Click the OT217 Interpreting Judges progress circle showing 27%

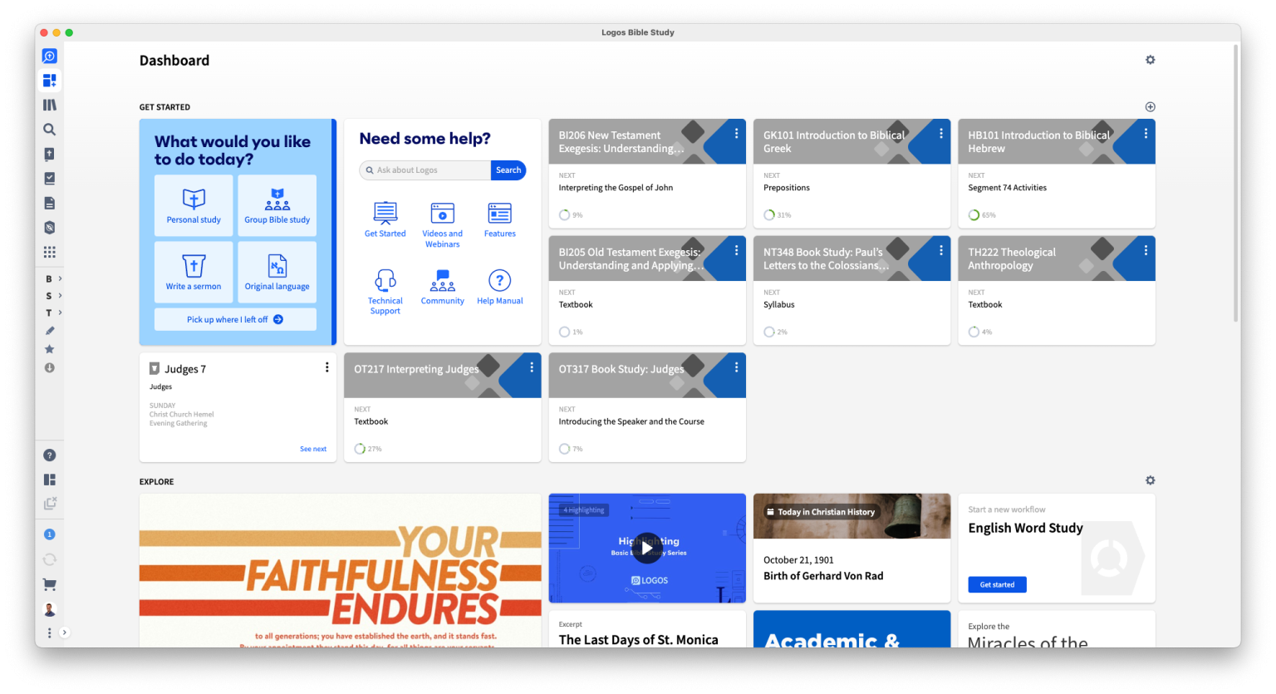[359, 448]
